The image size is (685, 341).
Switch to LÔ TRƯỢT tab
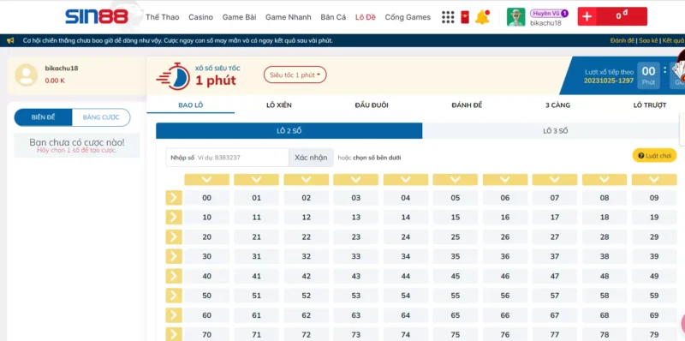click(650, 105)
